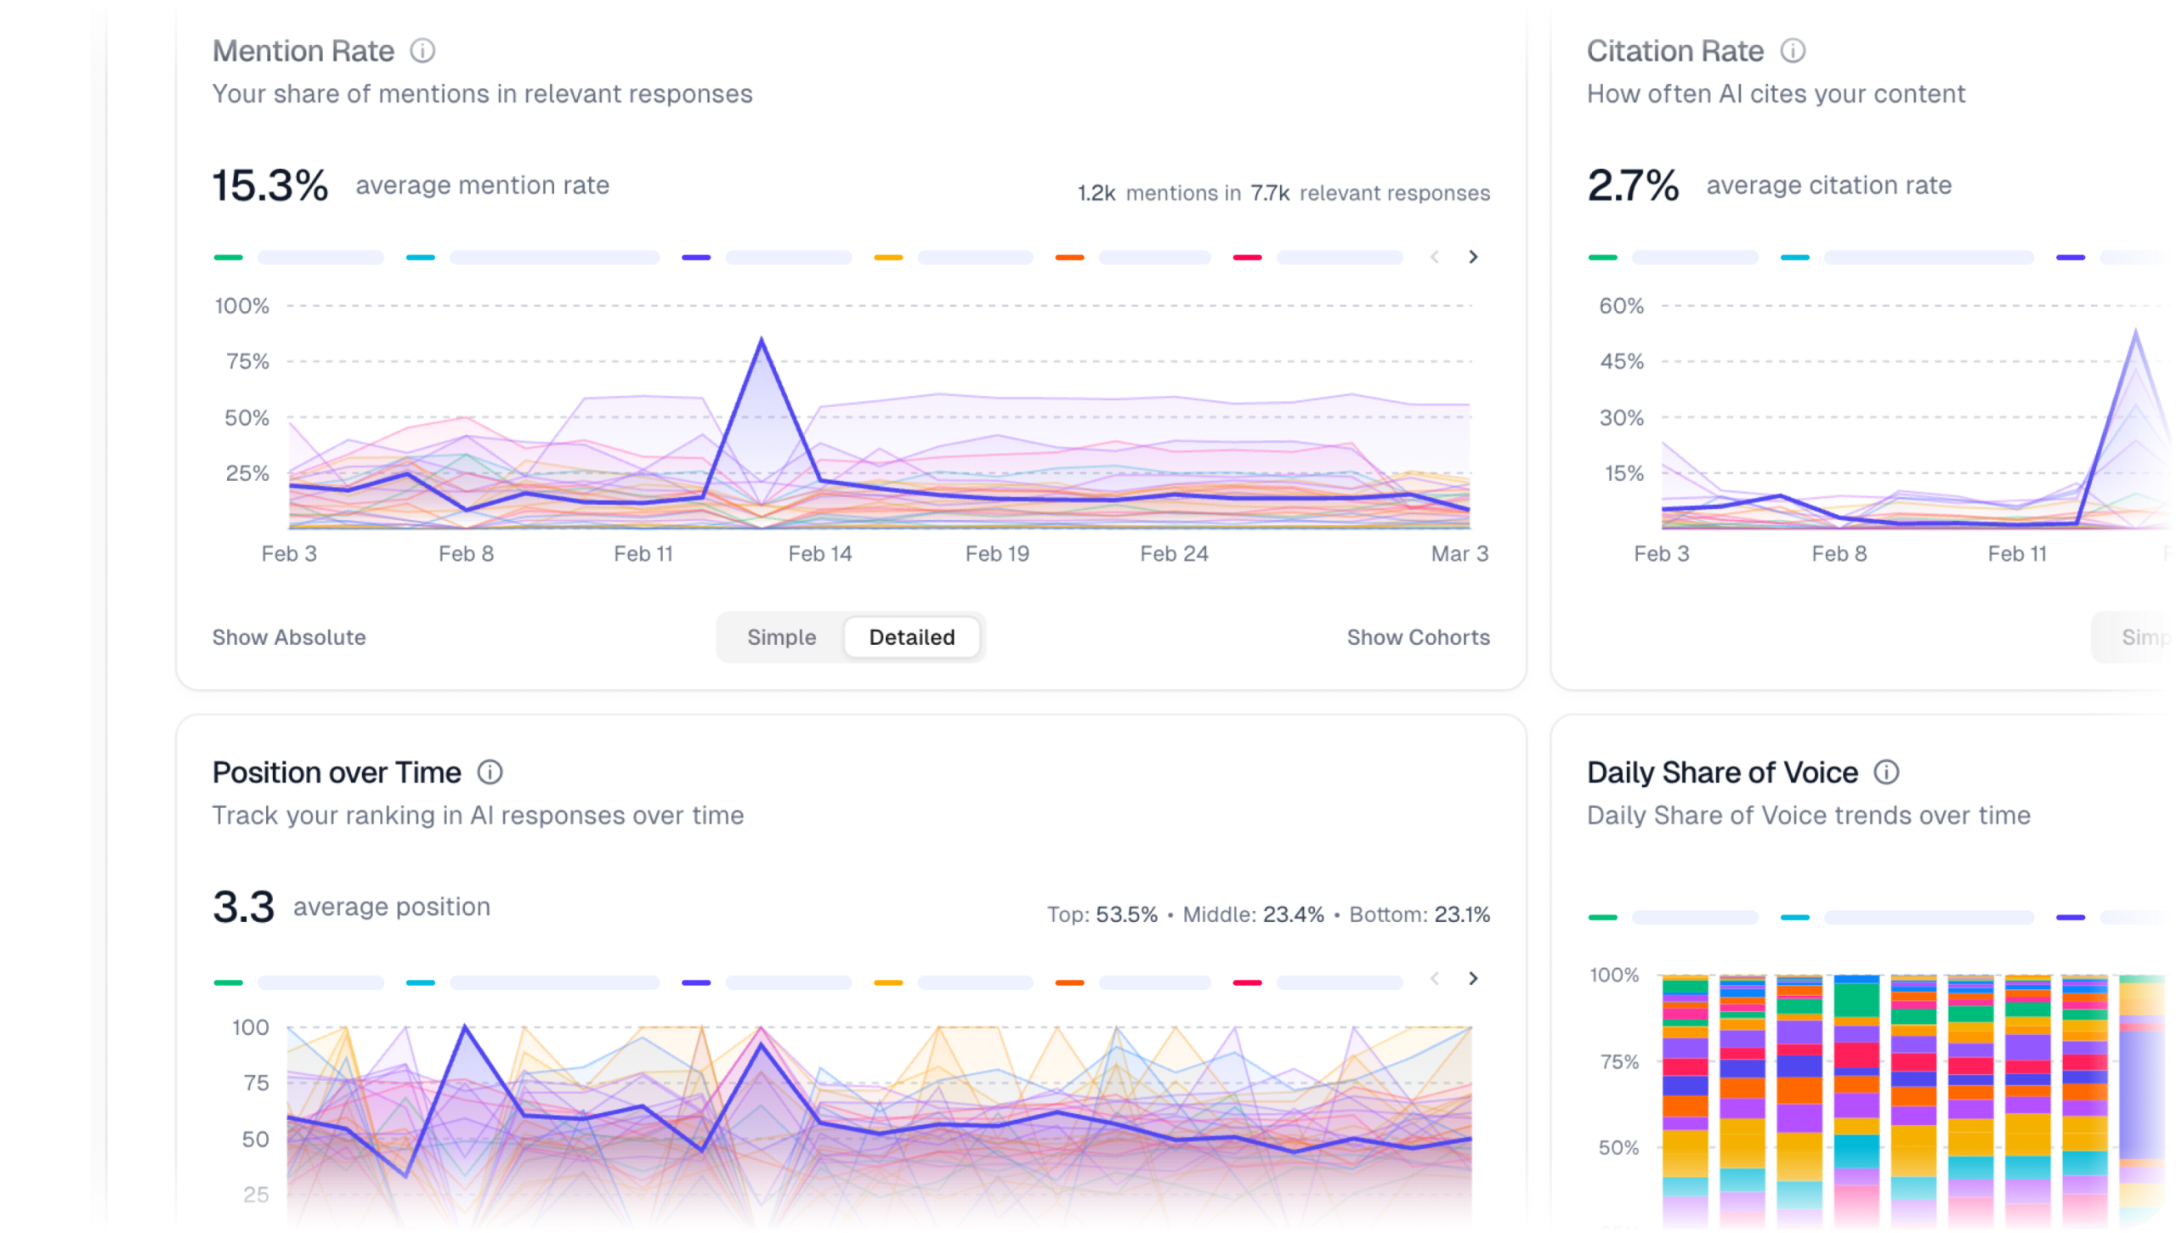Toggle the yellow legend swatch in Mention Rate
The image size is (2176, 1233).
pos(887,257)
